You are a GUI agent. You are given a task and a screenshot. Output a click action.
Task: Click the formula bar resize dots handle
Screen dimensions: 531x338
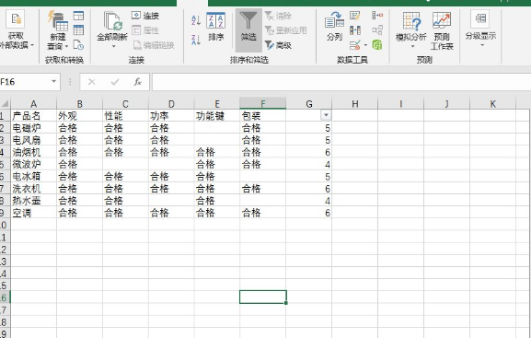[x=70, y=82]
